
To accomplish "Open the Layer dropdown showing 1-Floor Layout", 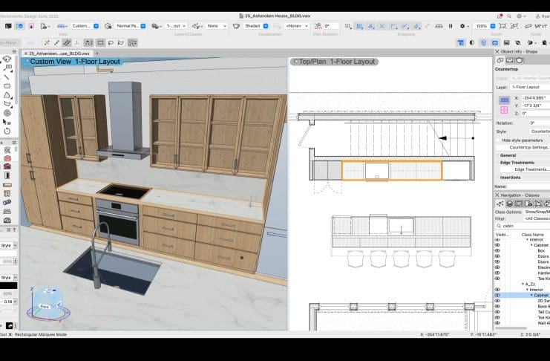I will [x=528, y=87].
